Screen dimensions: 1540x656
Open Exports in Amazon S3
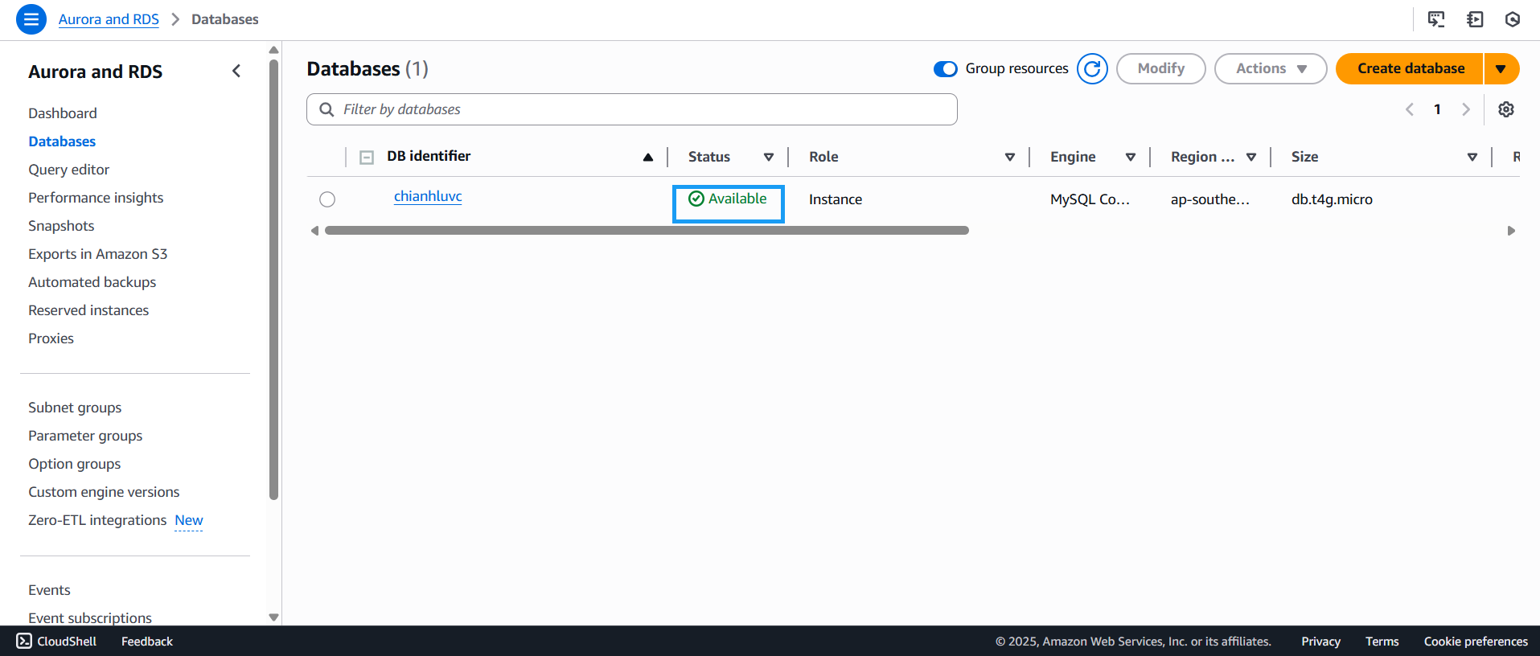[97, 254]
